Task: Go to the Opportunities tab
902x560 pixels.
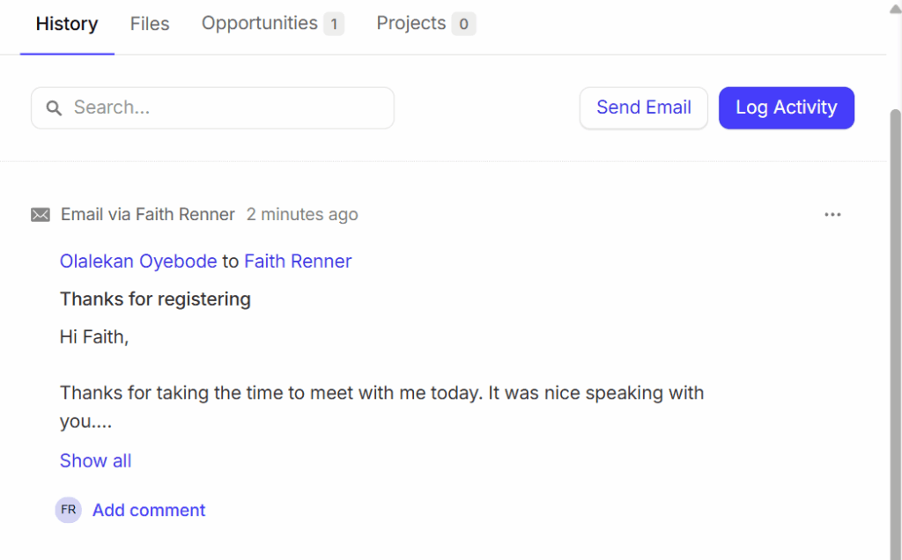Action: pyautogui.click(x=260, y=24)
